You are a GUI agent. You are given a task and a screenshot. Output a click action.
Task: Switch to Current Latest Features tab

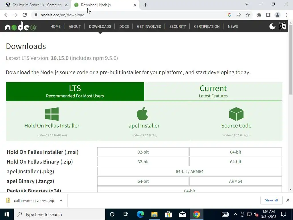pos(213,91)
